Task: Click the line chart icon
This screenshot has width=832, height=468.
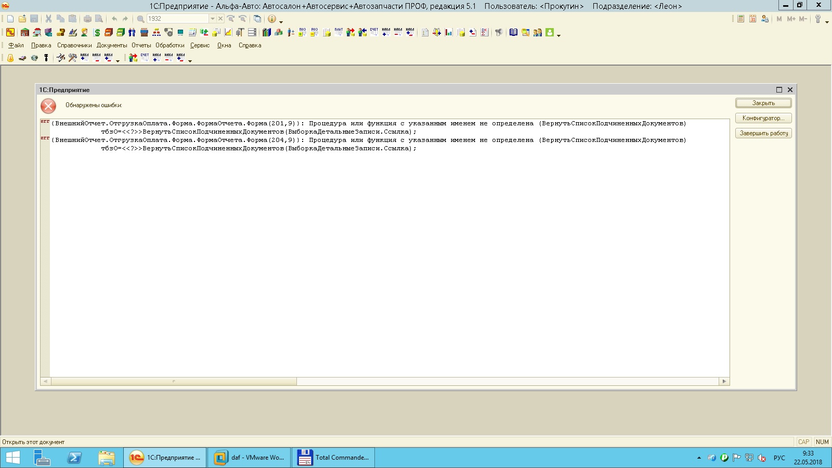Action: coord(228,32)
